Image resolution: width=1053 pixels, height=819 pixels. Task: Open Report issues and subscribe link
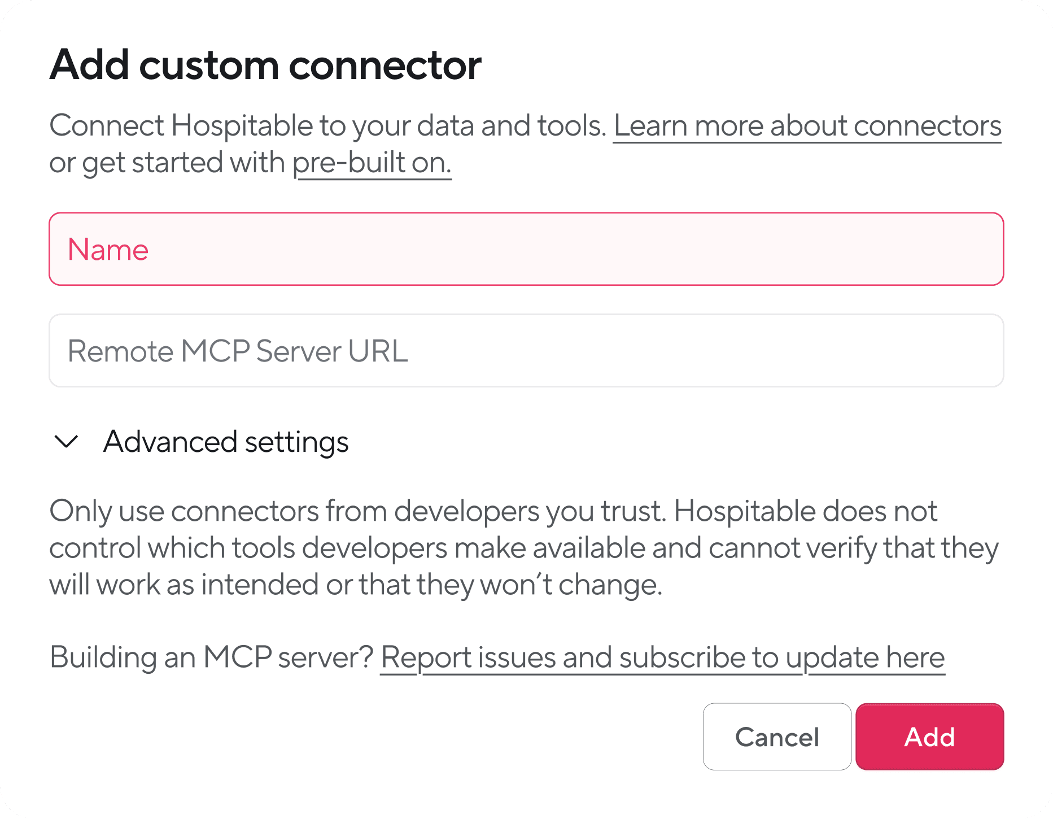pos(662,657)
